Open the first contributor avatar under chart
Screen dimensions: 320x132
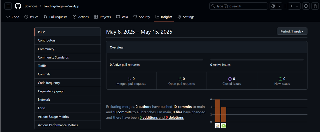217,126
